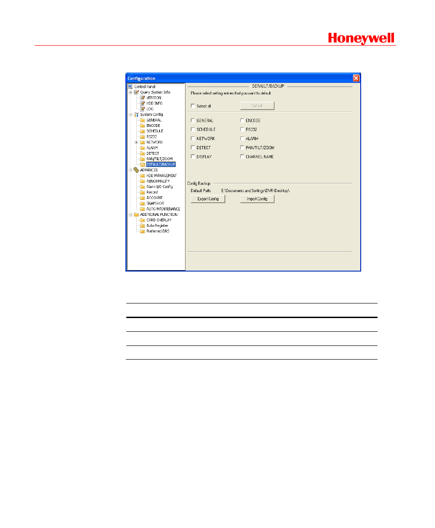Viewport: 435px width, 528px height.
Task: Click the Honeywell logo
Action: coord(361,38)
